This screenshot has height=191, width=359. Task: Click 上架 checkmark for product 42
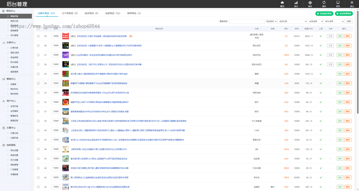click(321, 187)
